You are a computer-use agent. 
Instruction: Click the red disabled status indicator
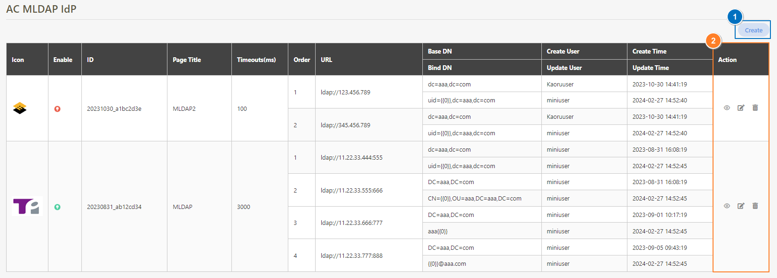[57, 109]
